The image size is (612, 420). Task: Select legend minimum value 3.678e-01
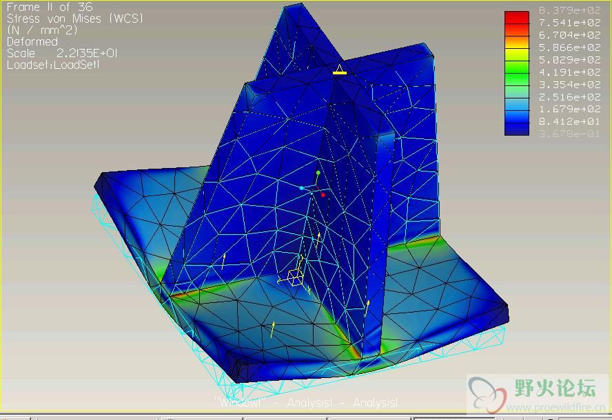click(569, 134)
